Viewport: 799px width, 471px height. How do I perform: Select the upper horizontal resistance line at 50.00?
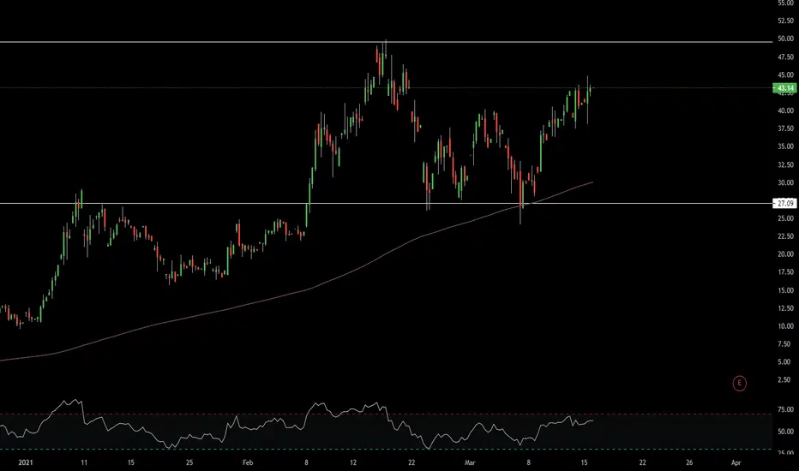pyautogui.click(x=387, y=42)
